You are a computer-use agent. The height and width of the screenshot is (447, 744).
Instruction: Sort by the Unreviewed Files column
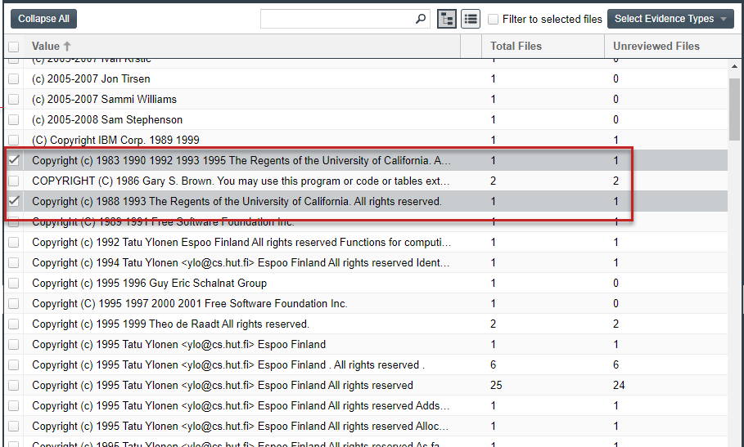(x=656, y=47)
